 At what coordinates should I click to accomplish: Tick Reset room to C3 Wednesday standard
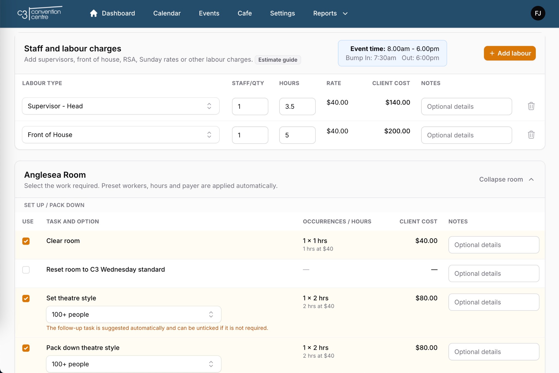[26, 270]
